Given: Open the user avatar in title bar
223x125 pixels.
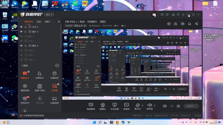Looking at the screenshot, I should tap(154, 15).
